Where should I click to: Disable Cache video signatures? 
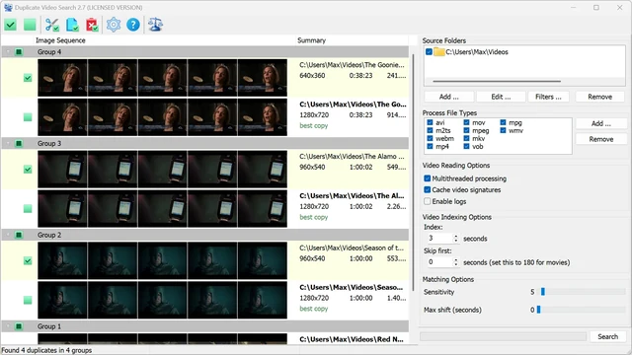(x=428, y=189)
